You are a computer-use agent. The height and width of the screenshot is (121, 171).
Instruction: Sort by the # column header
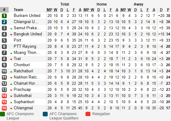[4, 10]
